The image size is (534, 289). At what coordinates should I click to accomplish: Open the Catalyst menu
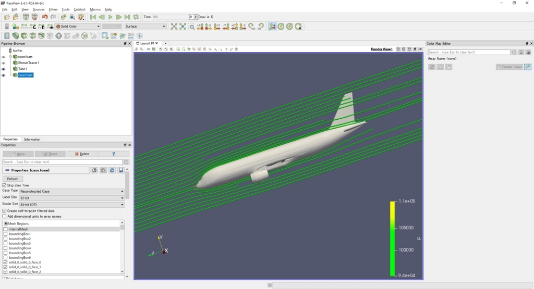tap(80, 9)
